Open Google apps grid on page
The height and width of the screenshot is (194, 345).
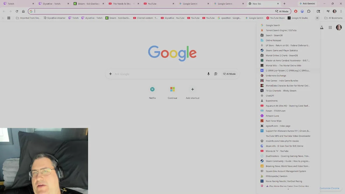[330, 27]
